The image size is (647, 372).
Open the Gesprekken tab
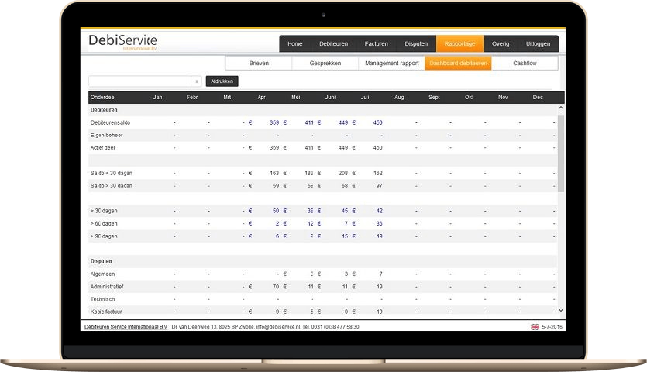tap(325, 64)
